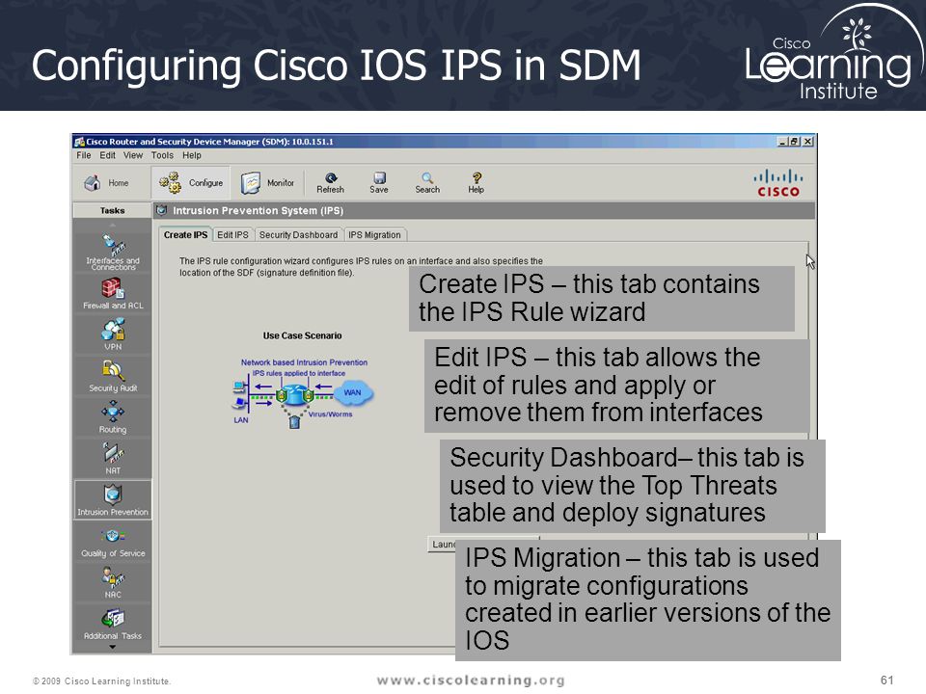
Task: Open the Routing task
Action: [113, 417]
